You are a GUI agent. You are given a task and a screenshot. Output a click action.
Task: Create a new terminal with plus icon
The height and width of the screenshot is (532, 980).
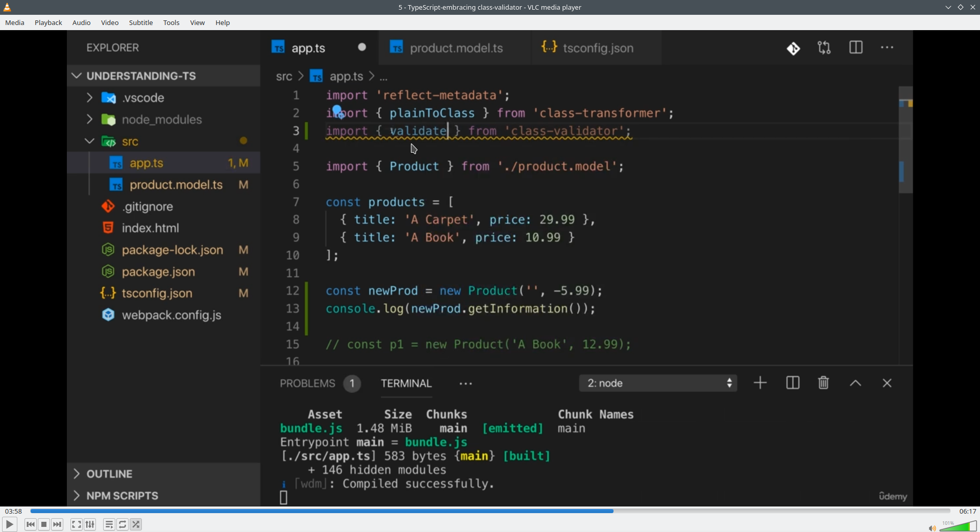click(x=760, y=383)
